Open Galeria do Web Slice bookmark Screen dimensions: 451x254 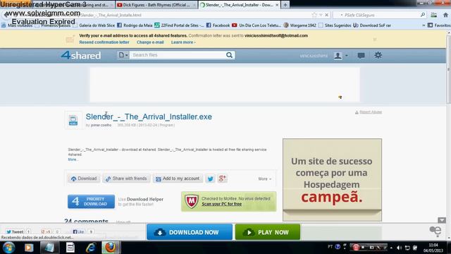pos(94,25)
